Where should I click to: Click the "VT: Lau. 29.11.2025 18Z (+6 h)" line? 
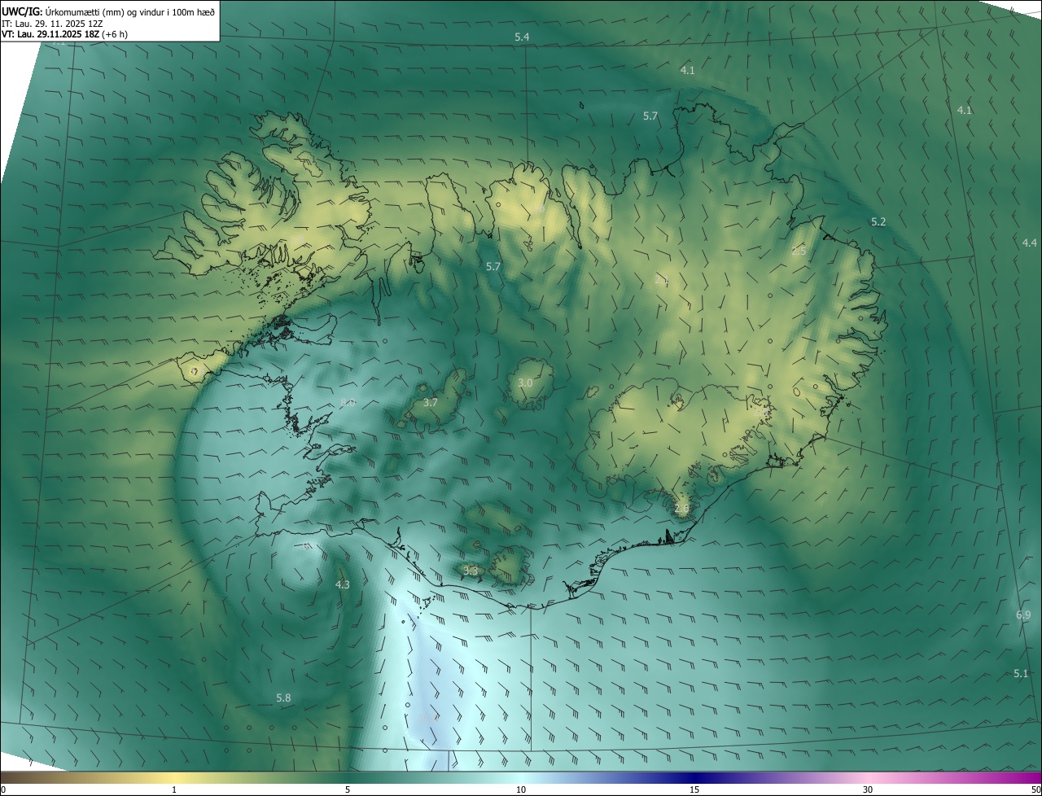click(x=64, y=34)
